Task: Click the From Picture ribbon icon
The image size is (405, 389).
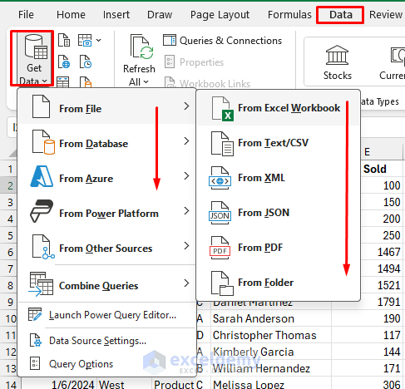Action: pos(85,41)
